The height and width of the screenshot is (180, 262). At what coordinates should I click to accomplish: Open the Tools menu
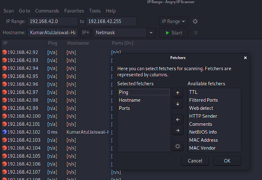[x=95, y=11]
